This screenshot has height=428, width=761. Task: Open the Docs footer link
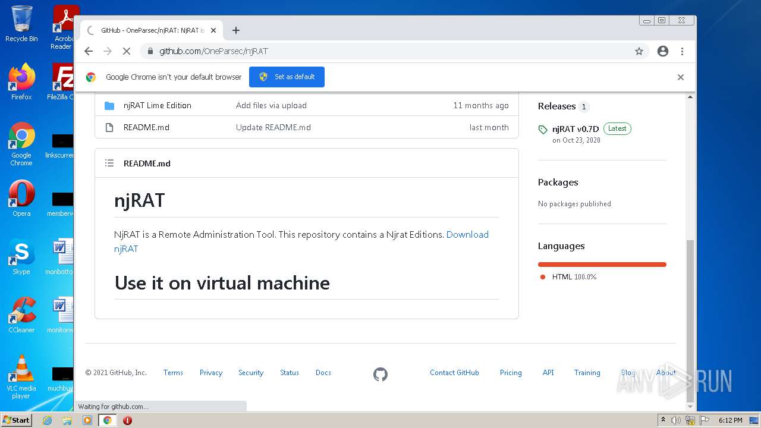tap(323, 373)
